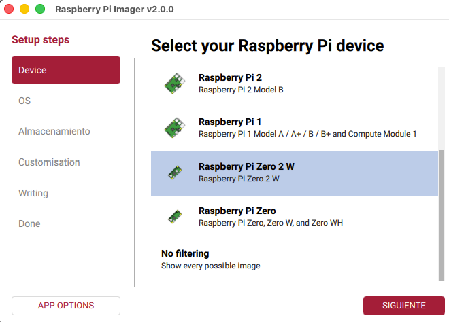Screen dimensions: 449x322
Task: Select the Raspberry Pi Zero 2 W row
Action: pyautogui.click(x=294, y=173)
